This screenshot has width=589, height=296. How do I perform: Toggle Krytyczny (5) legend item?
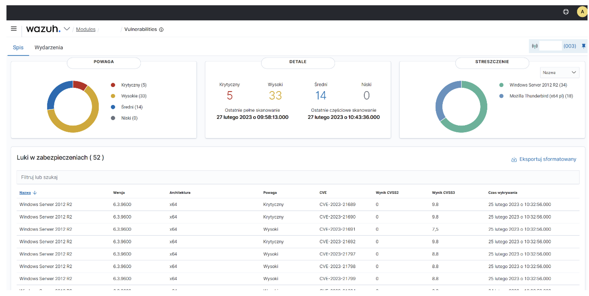[x=134, y=85]
